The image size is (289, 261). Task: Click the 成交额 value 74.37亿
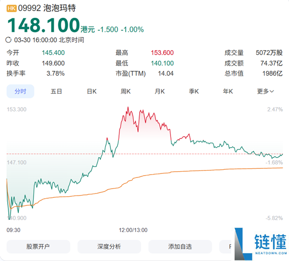271,63
